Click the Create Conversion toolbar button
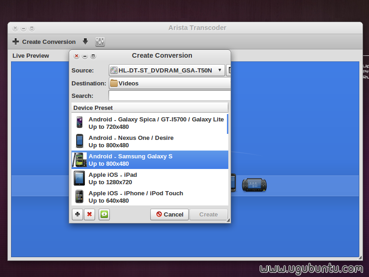Screen dimensions: 369x277 point(44,42)
